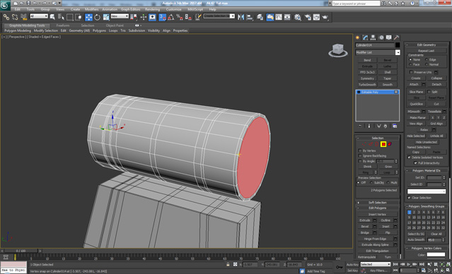Click the object color swatch beside Cylinder014
The image size is (452, 274).
[398, 45]
